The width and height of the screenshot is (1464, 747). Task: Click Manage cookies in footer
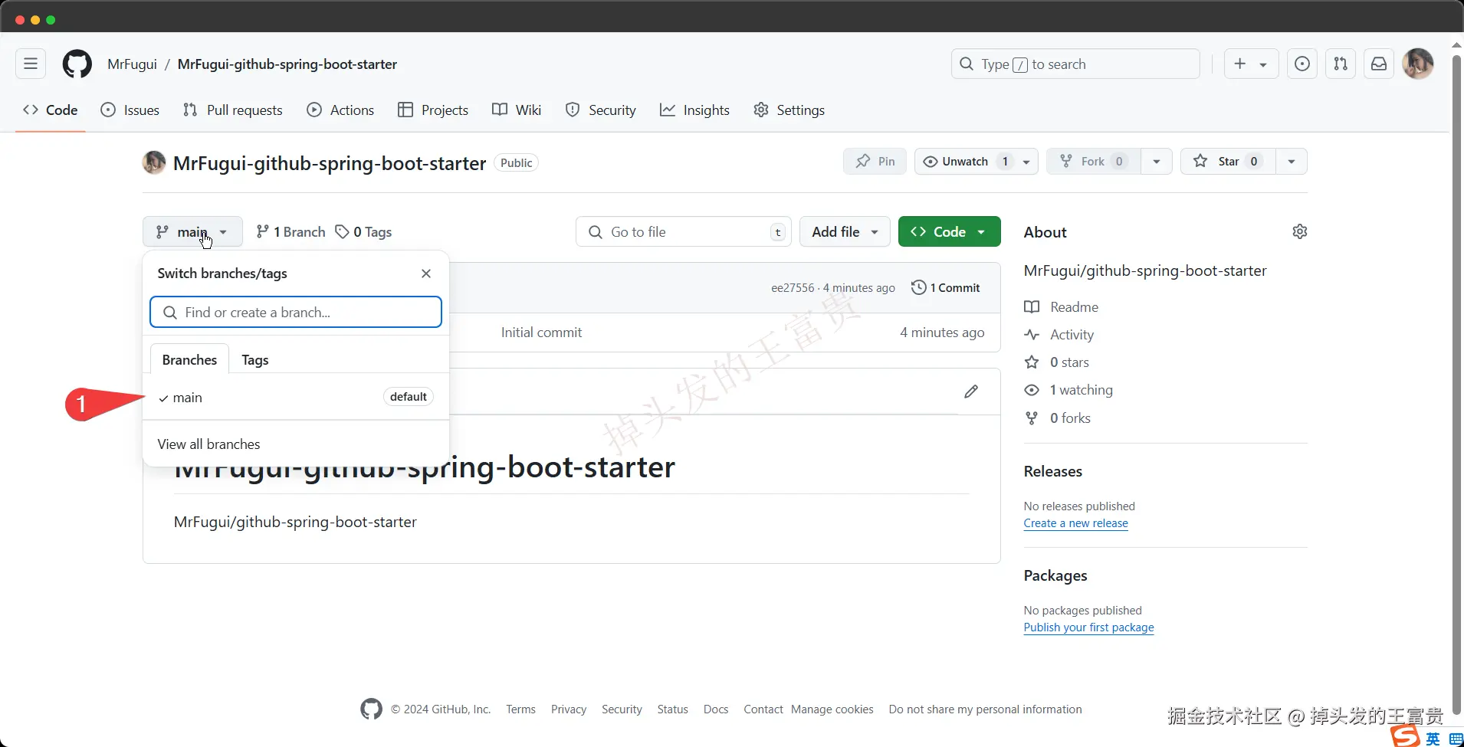(832, 709)
